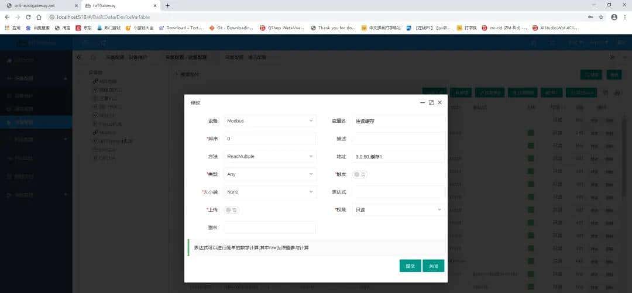632x293 pixels.
Task: Bookmark this page with the star icon
Action: click(x=601, y=18)
